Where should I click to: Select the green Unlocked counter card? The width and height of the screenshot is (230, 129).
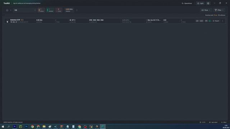pos(50,10)
